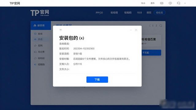
Task: Open the 官网 sidebar entry
Action: click(40, 46)
